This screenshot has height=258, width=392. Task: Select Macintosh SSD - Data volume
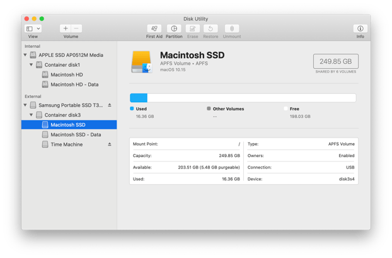click(69, 134)
